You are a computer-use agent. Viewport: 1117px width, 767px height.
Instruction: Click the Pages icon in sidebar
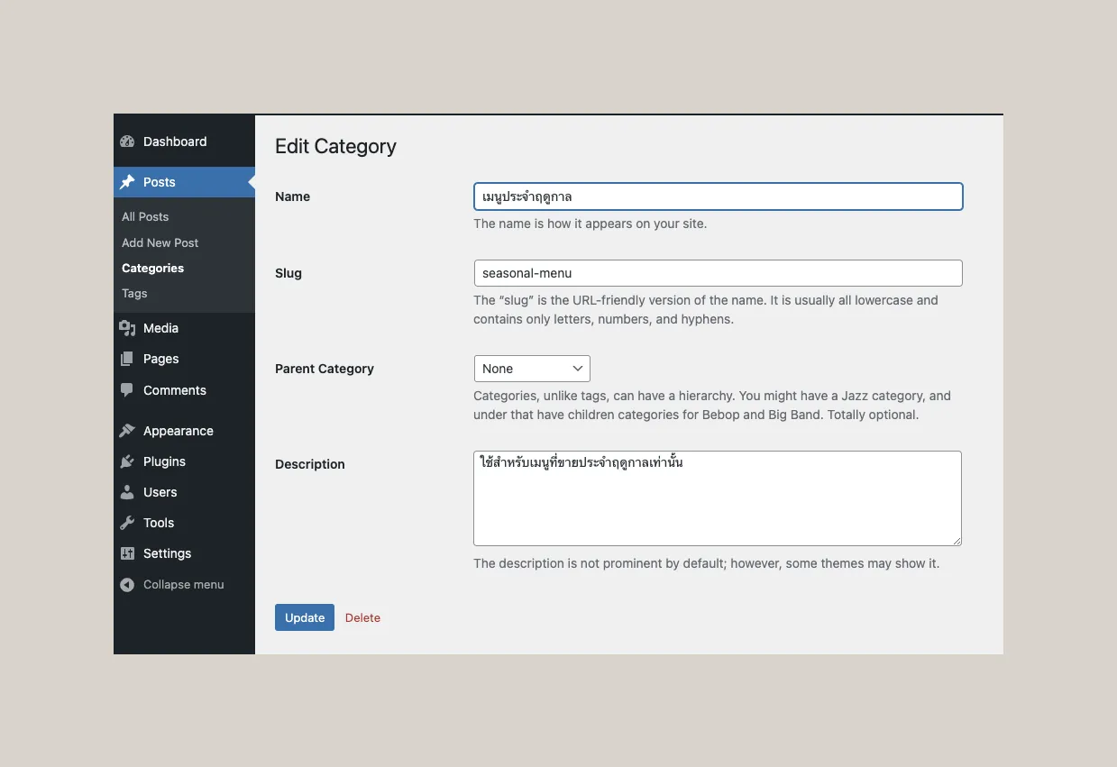tap(127, 359)
